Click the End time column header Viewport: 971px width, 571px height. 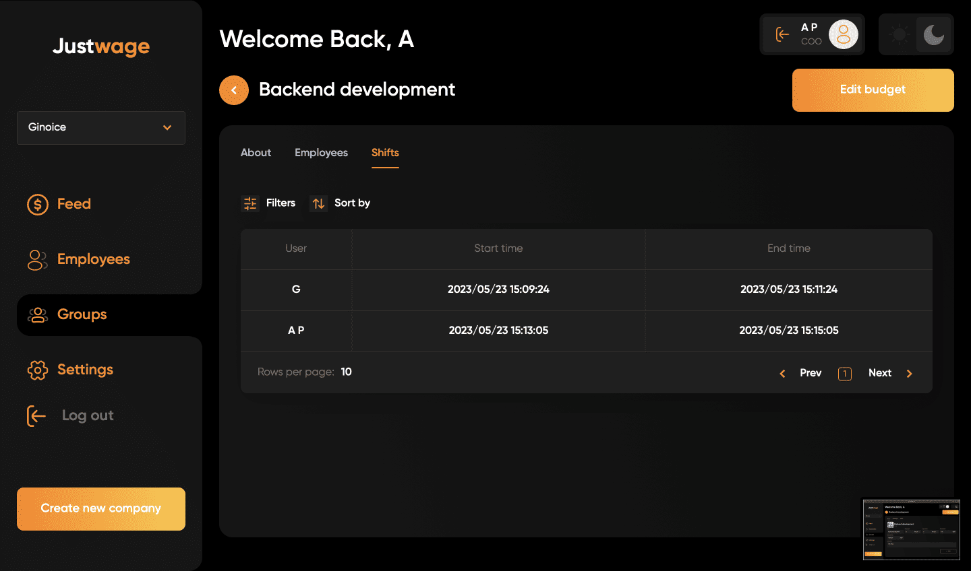(x=789, y=248)
